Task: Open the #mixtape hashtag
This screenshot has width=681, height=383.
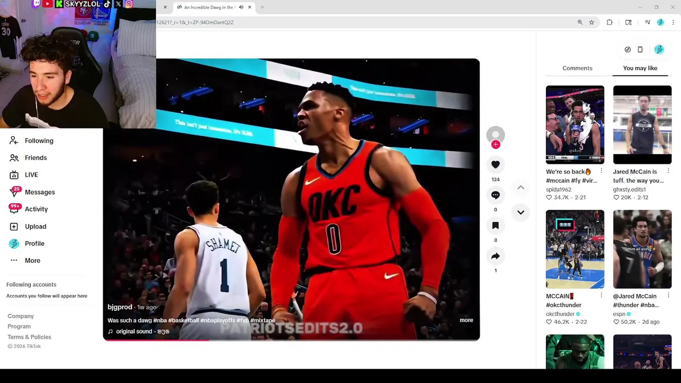Action: pyautogui.click(x=263, y=320)
